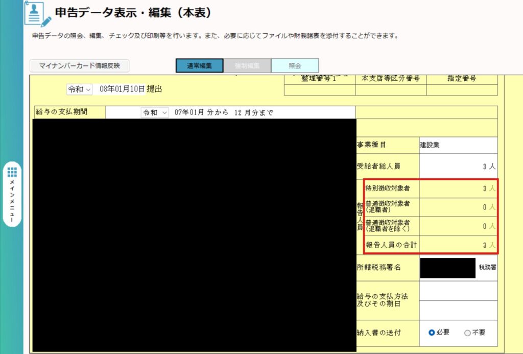This screenshot has width=523, height=354.
Task: Select 不要 for 納入書の送付
Action: pos(467,333)
